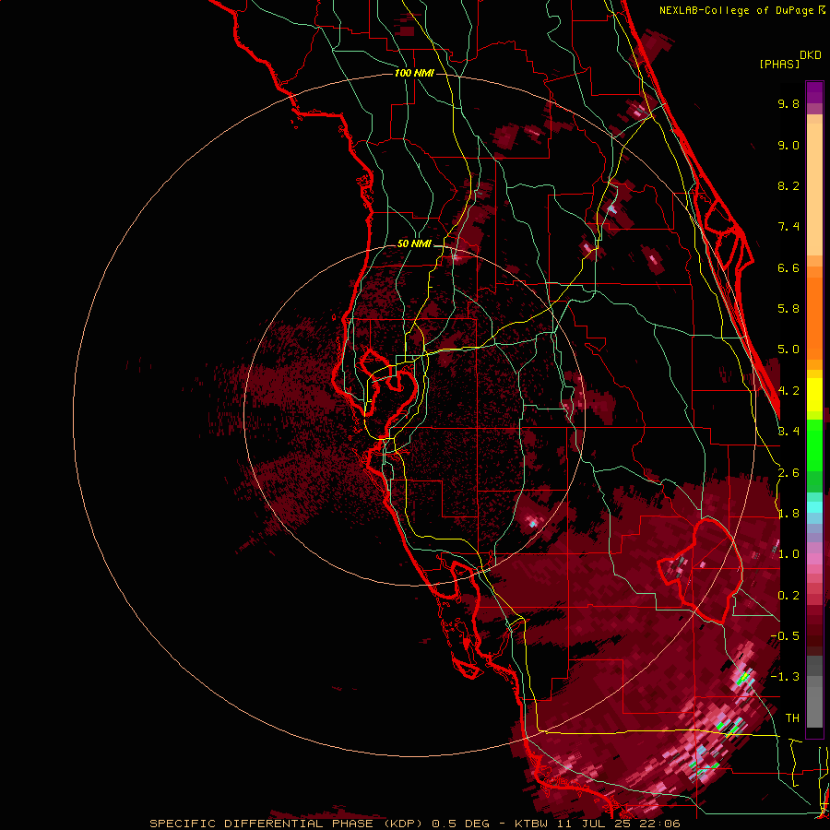The image size is (830, 830).
Task: Pick the cyan segment of color bar
Action: click(814, 506)
